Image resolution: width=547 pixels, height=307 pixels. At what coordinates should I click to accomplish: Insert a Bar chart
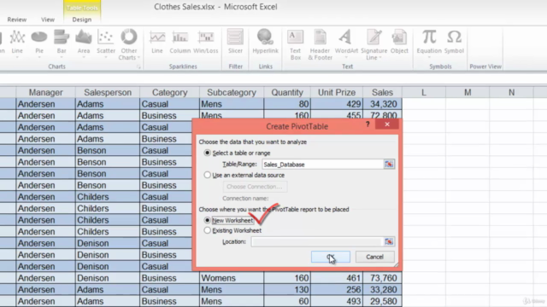[62, 43]
